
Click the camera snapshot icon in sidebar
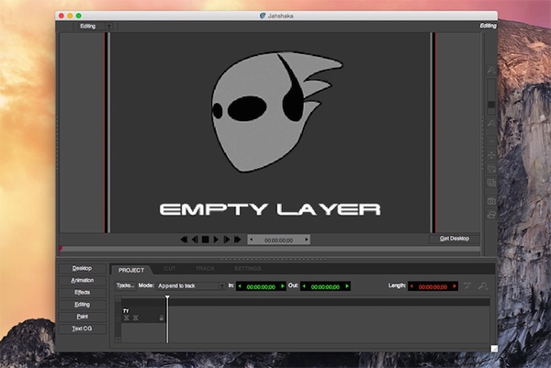[491, 201]
